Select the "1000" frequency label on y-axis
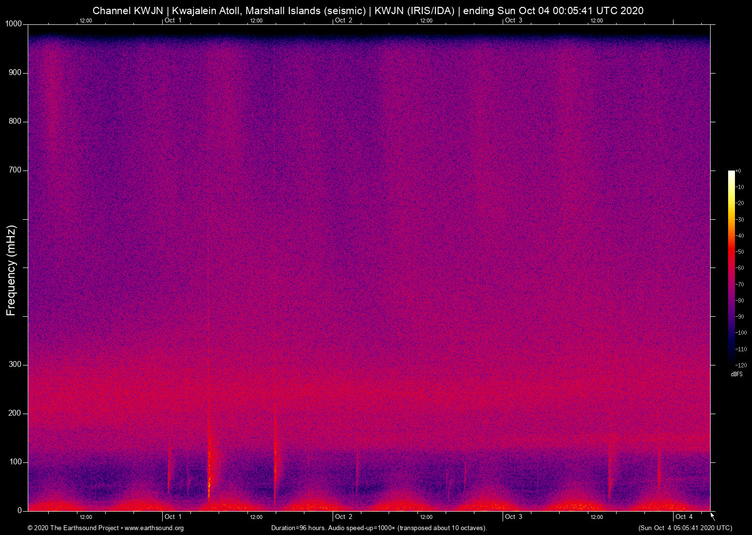752x535 pixels. [x=13, y=23]
